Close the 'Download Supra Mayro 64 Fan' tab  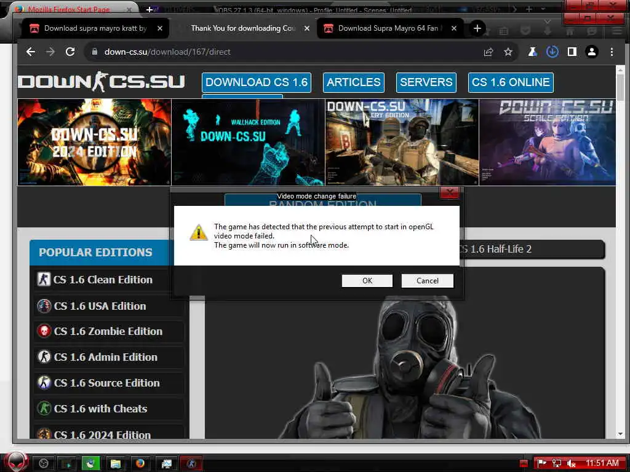(453, 28)
